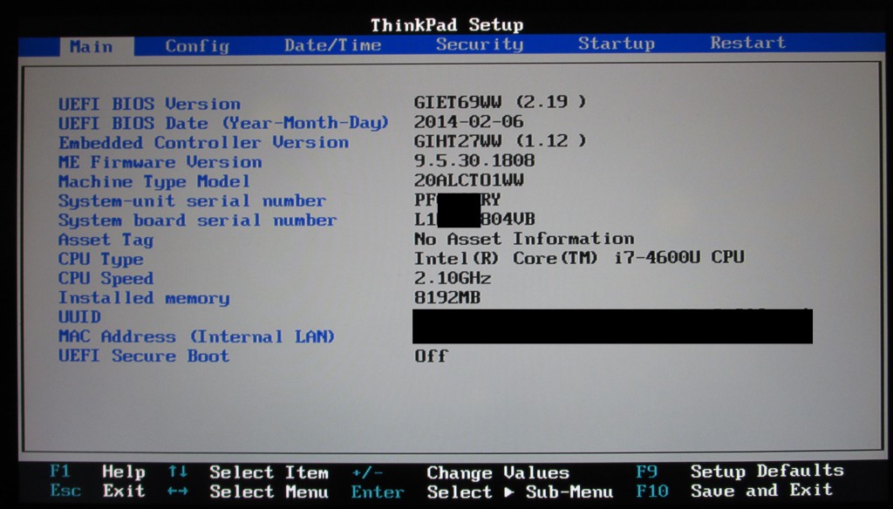Click CPU speed value 2.10GHz
The height and width of the screenshot is (509, 893).
point(453,278)
